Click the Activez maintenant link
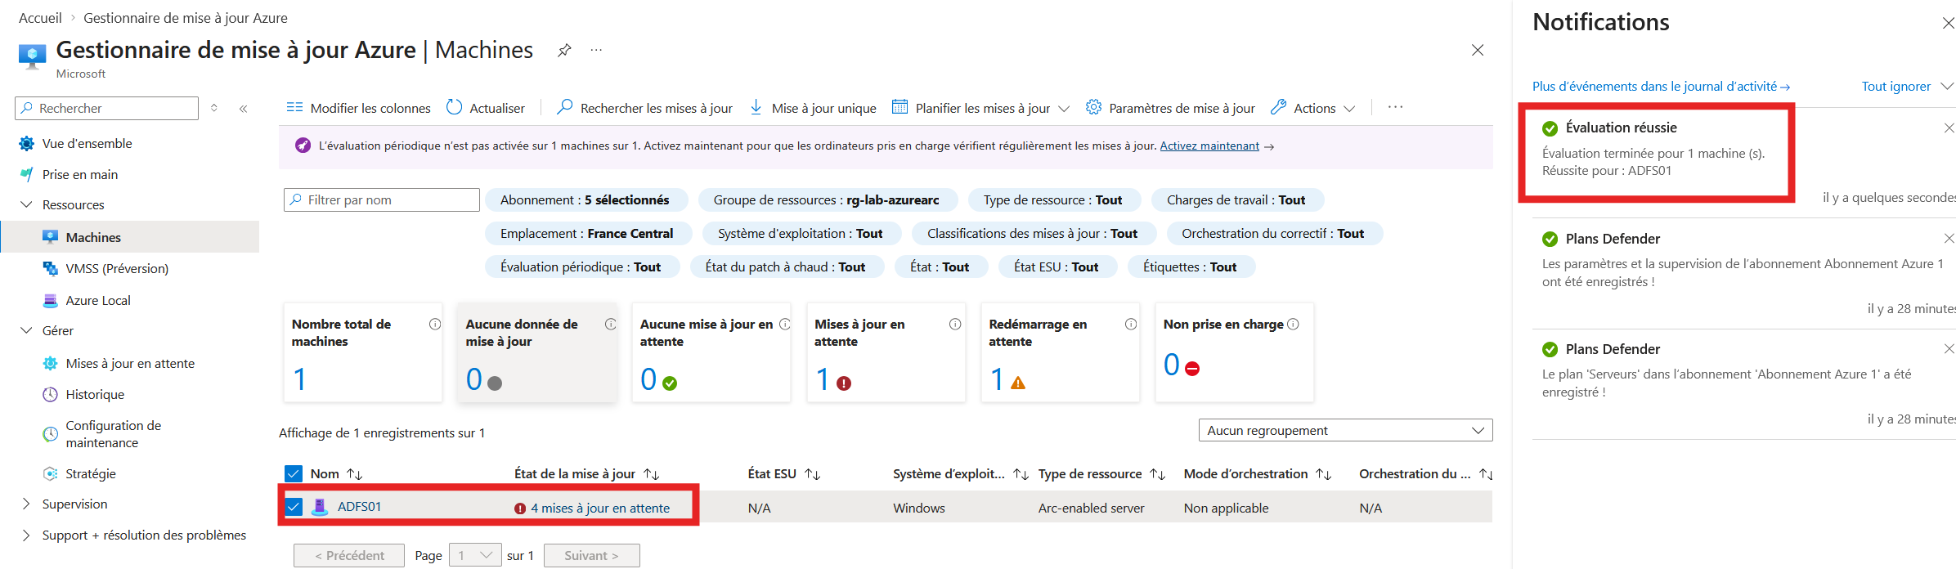 1209,146
